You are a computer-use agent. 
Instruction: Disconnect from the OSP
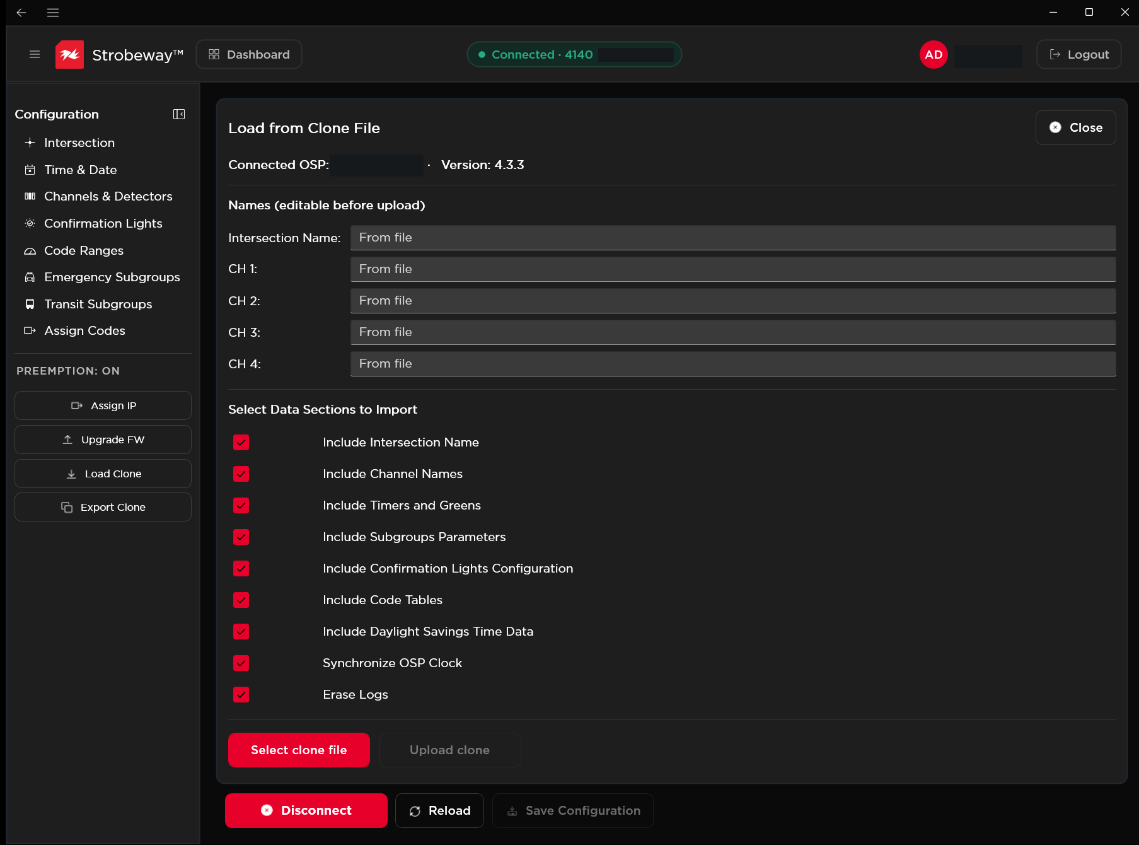[306, 810]
